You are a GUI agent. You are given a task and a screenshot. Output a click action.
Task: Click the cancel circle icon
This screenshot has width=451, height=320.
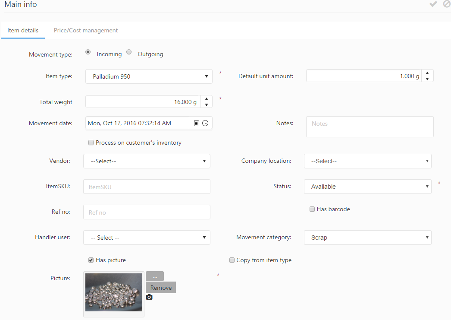click(x=447, y=4)
